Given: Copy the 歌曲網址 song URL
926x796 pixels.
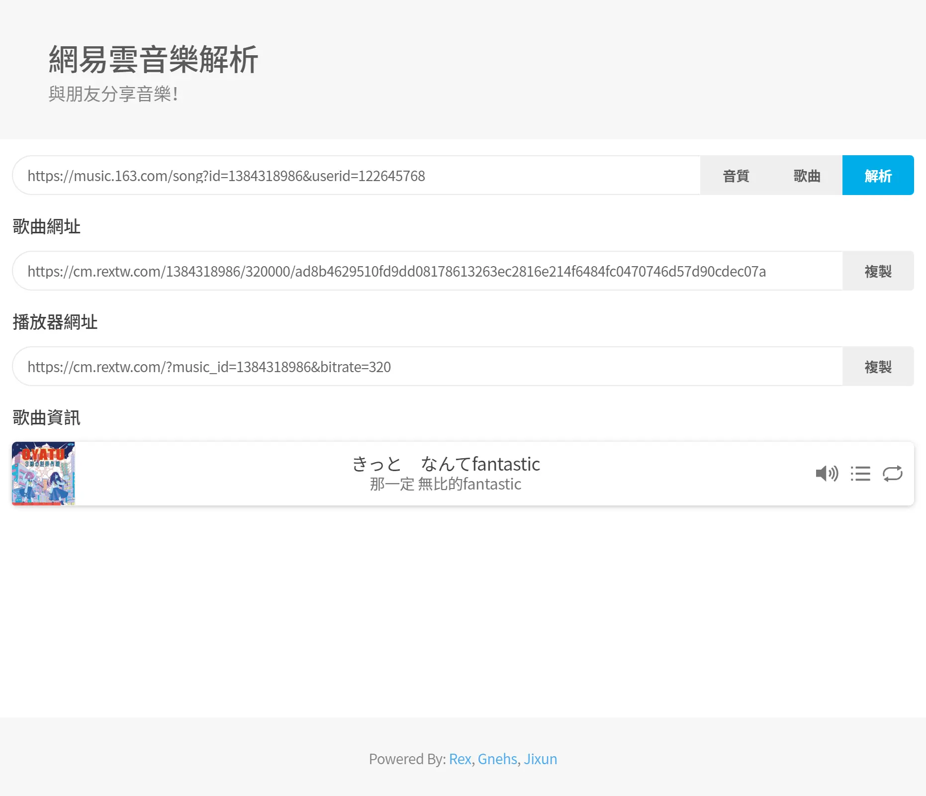Looking at the screenshot, I should pyautogui.click(x=878, y=271).
